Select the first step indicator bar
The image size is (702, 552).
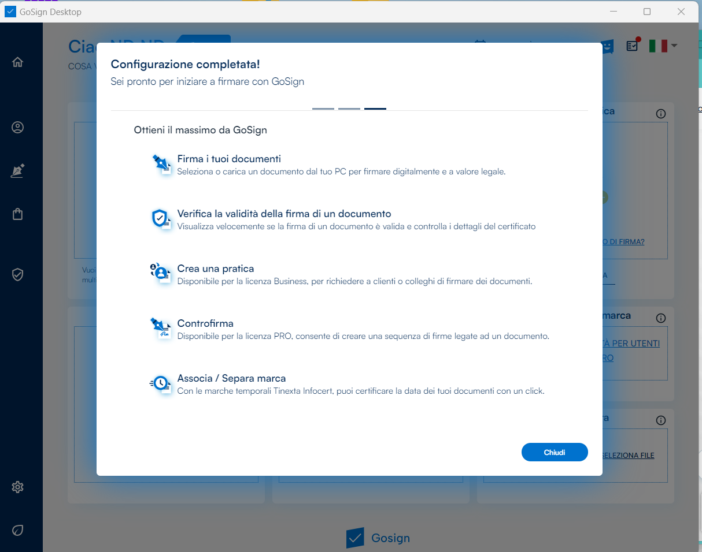click(x=323, y=109)
